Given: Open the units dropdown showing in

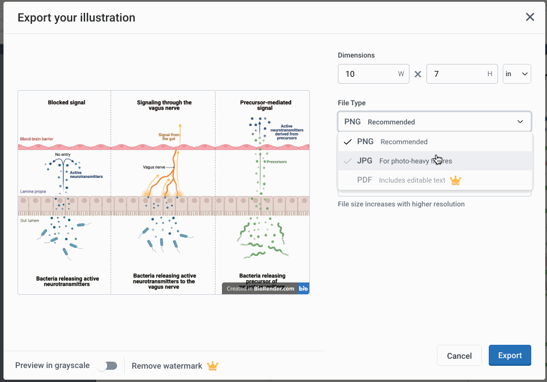Looking at the screenshot, I should (517, 74).
